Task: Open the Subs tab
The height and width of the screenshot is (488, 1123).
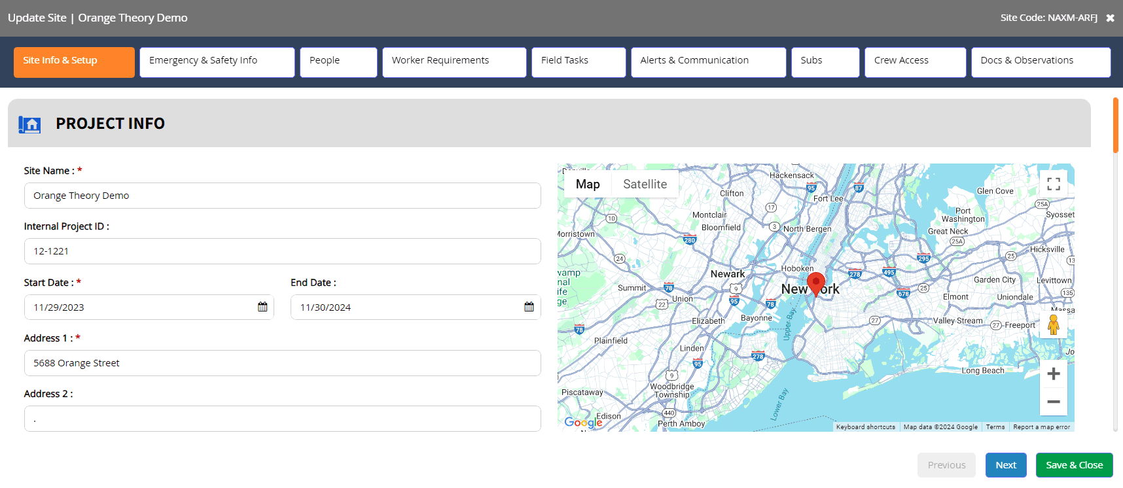Action: pyautogui.click(x=825, y=62)
